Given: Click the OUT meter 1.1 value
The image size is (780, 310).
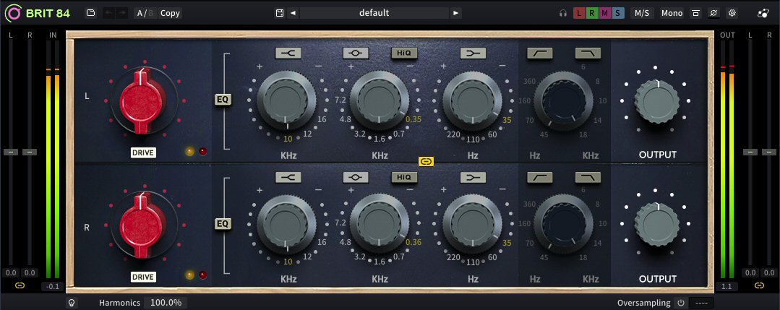Looking at the screenshot, I should (x=727, y=287).
